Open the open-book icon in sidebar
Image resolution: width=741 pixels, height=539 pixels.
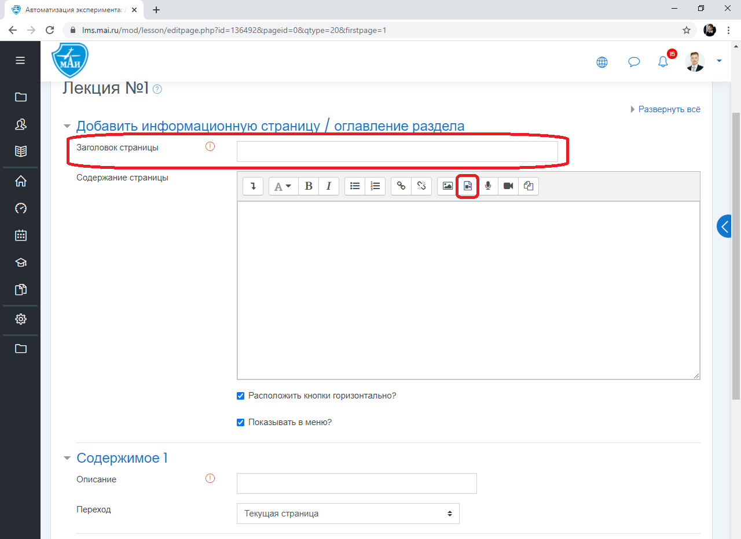coord(20,151)
